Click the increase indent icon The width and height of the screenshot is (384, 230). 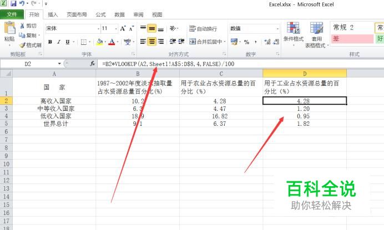[181, 42]
